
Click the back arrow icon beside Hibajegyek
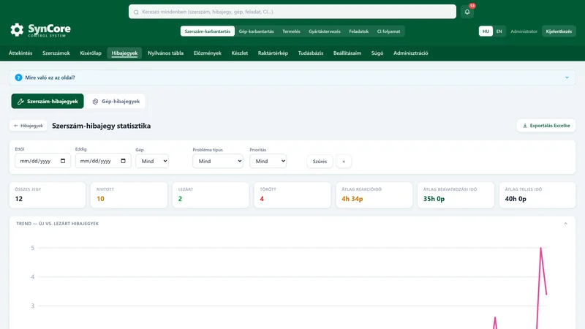pyautogui.click(x=15, y=126)
